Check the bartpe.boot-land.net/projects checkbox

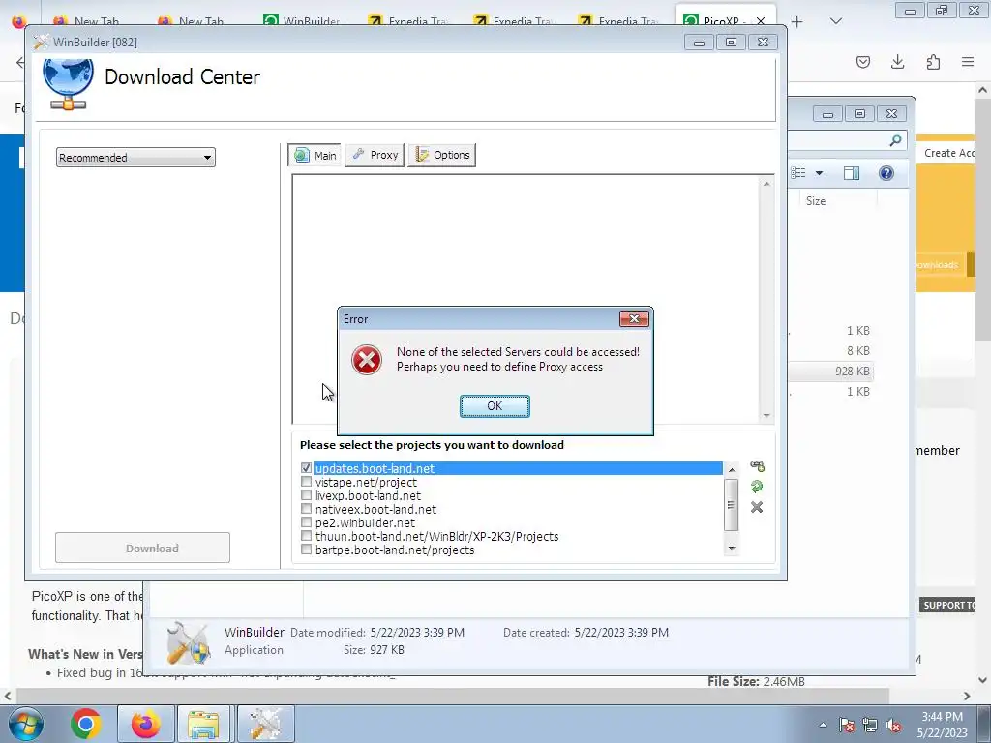click(x=307, y=550)
